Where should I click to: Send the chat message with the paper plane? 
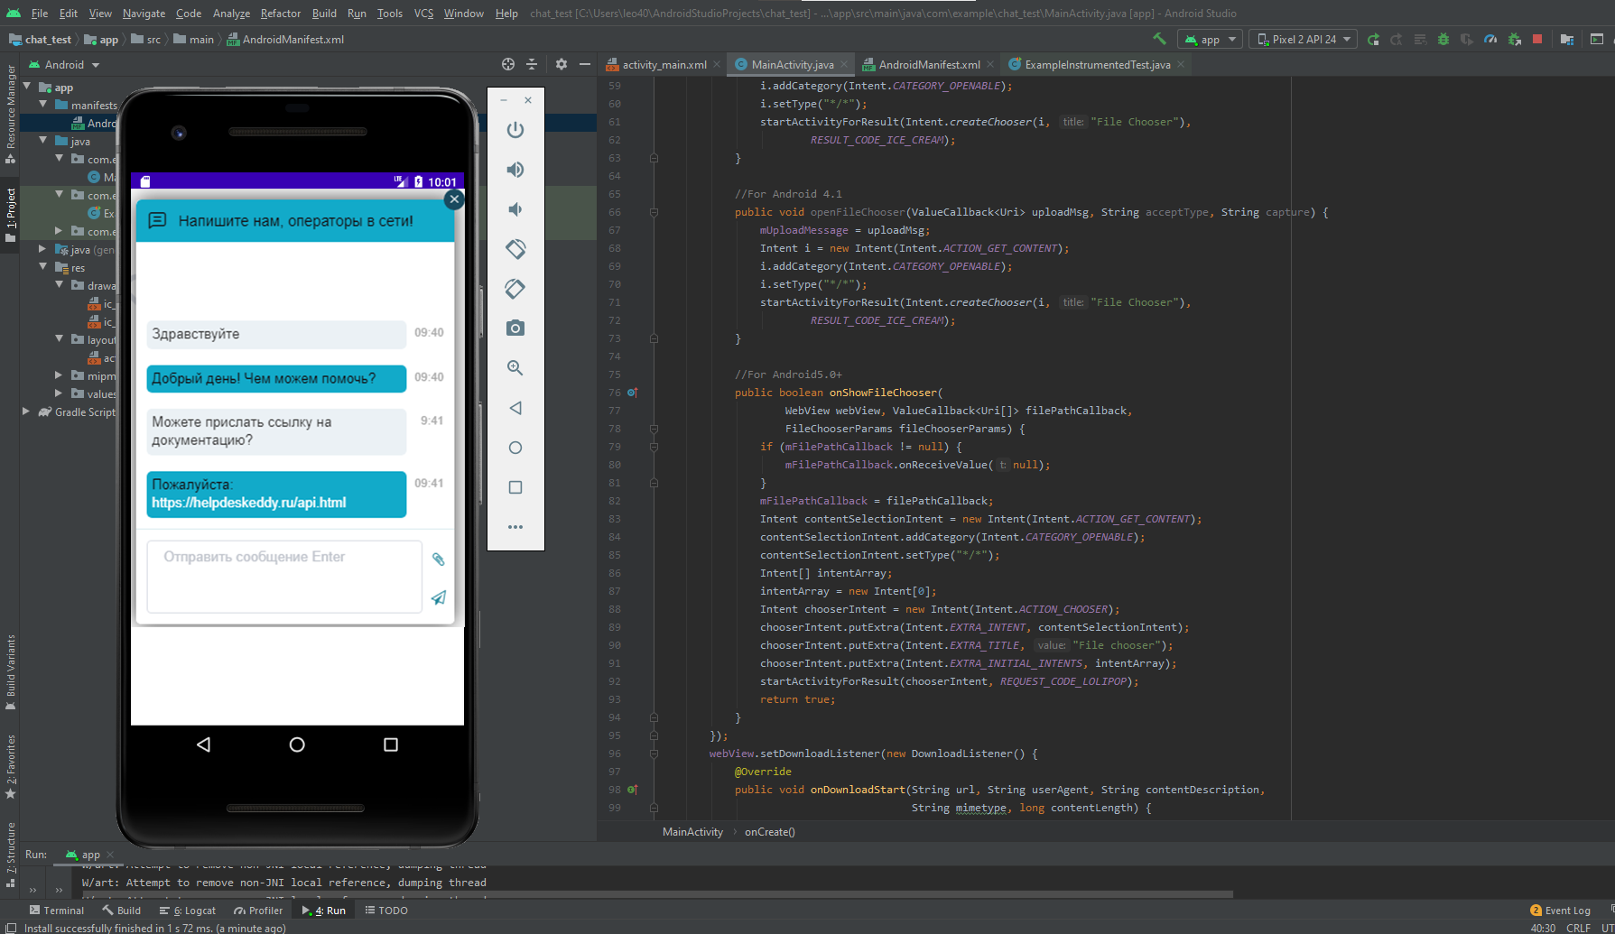pos(438,597)
